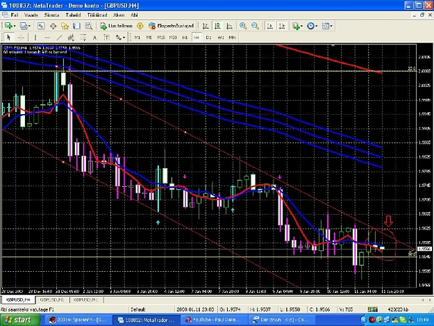Click the chart tabs scroll-right arrow

[x=430, y=300]
